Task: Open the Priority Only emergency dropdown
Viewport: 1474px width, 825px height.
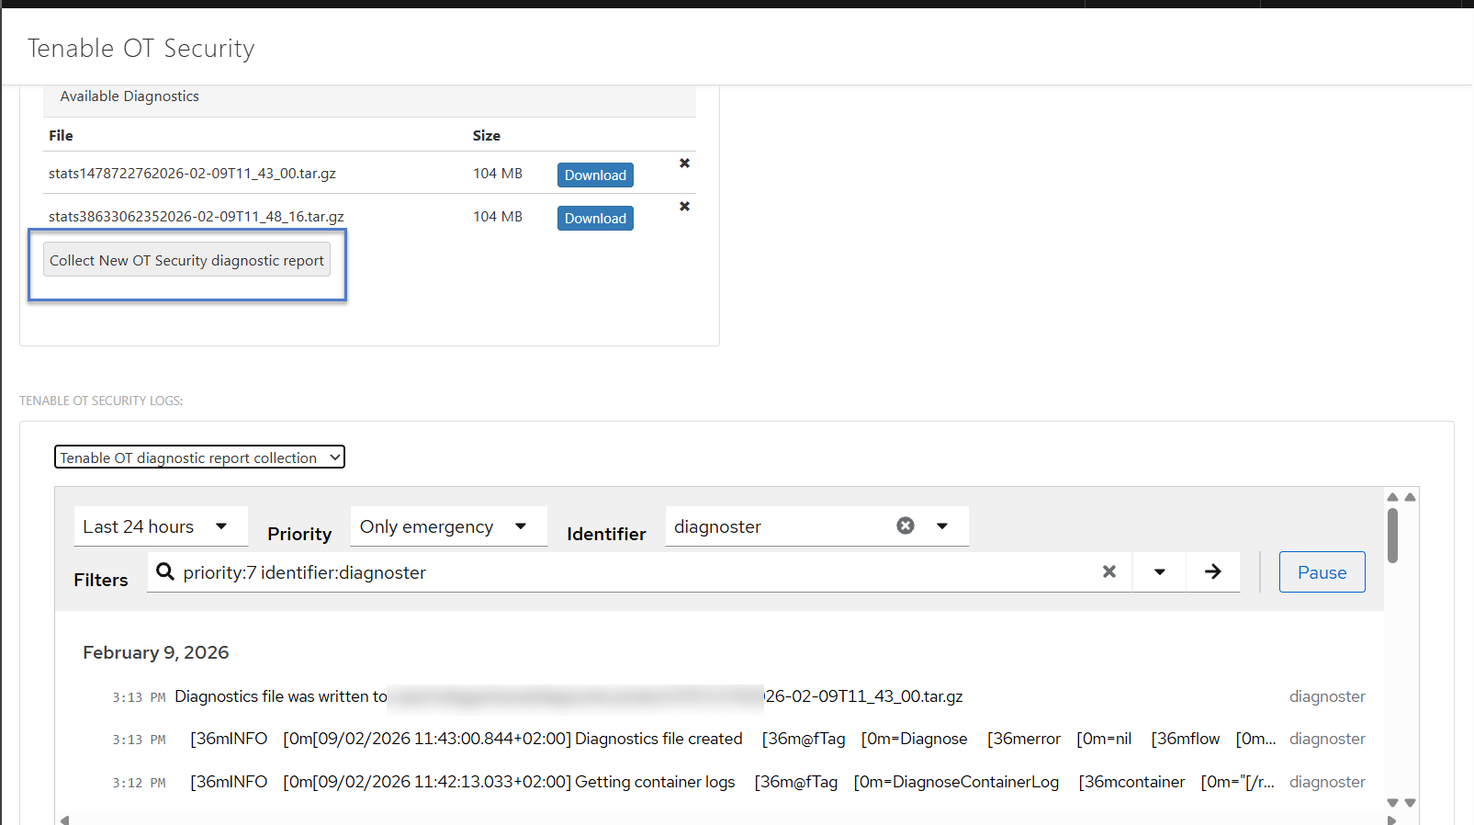Action: [x=447, y=526]
